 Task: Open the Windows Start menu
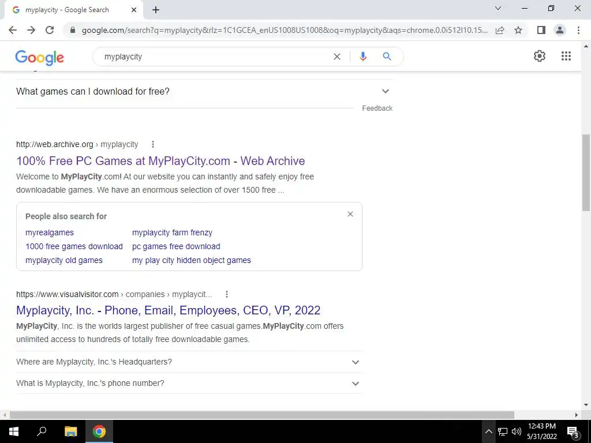tap(14, 431)
